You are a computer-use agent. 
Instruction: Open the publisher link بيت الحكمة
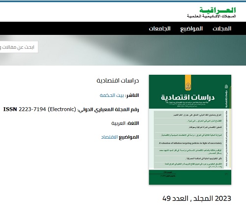(112, 95)
